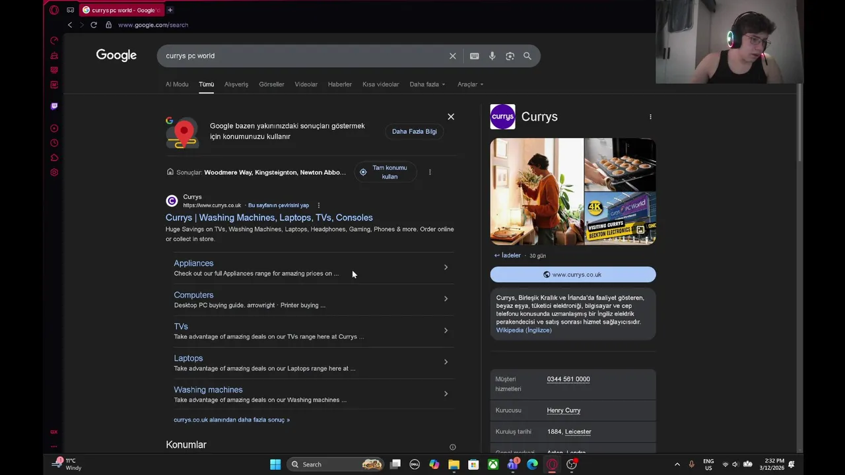This screenshot has height=475, width=845.
Task: Open Xbox app from taskbar
Action: (493, 464)
